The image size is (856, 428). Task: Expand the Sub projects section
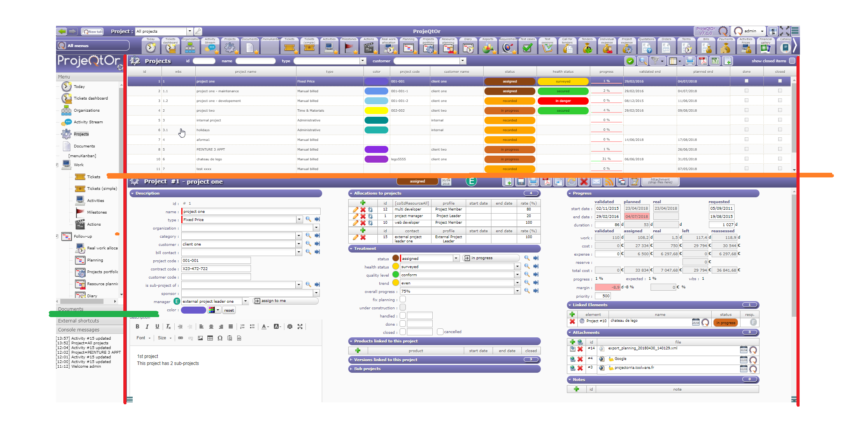(444, 369)
